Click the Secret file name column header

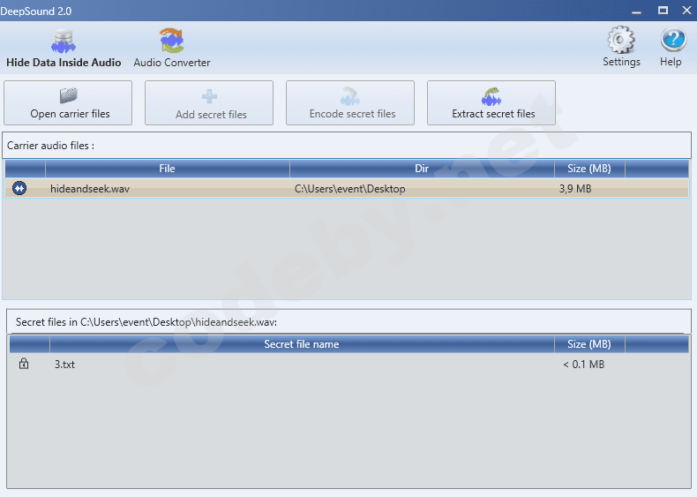(x=302, y=344)
